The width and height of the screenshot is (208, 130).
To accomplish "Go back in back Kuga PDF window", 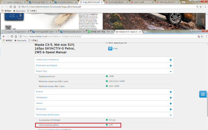I will (x=3, y=7).
